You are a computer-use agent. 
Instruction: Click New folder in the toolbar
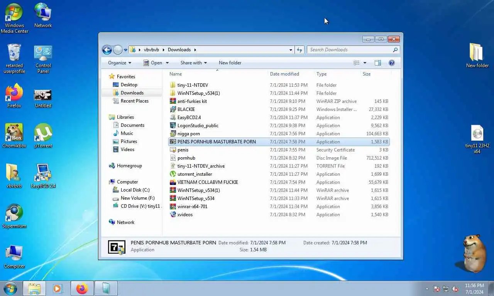pyautogui.click(x=230, y=63)
